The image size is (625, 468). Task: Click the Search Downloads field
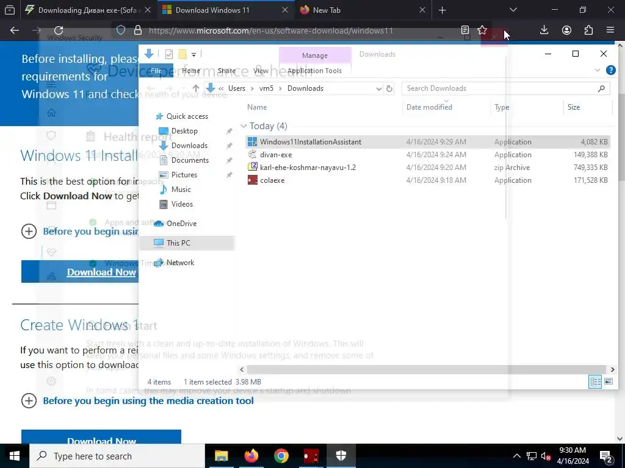500,88
